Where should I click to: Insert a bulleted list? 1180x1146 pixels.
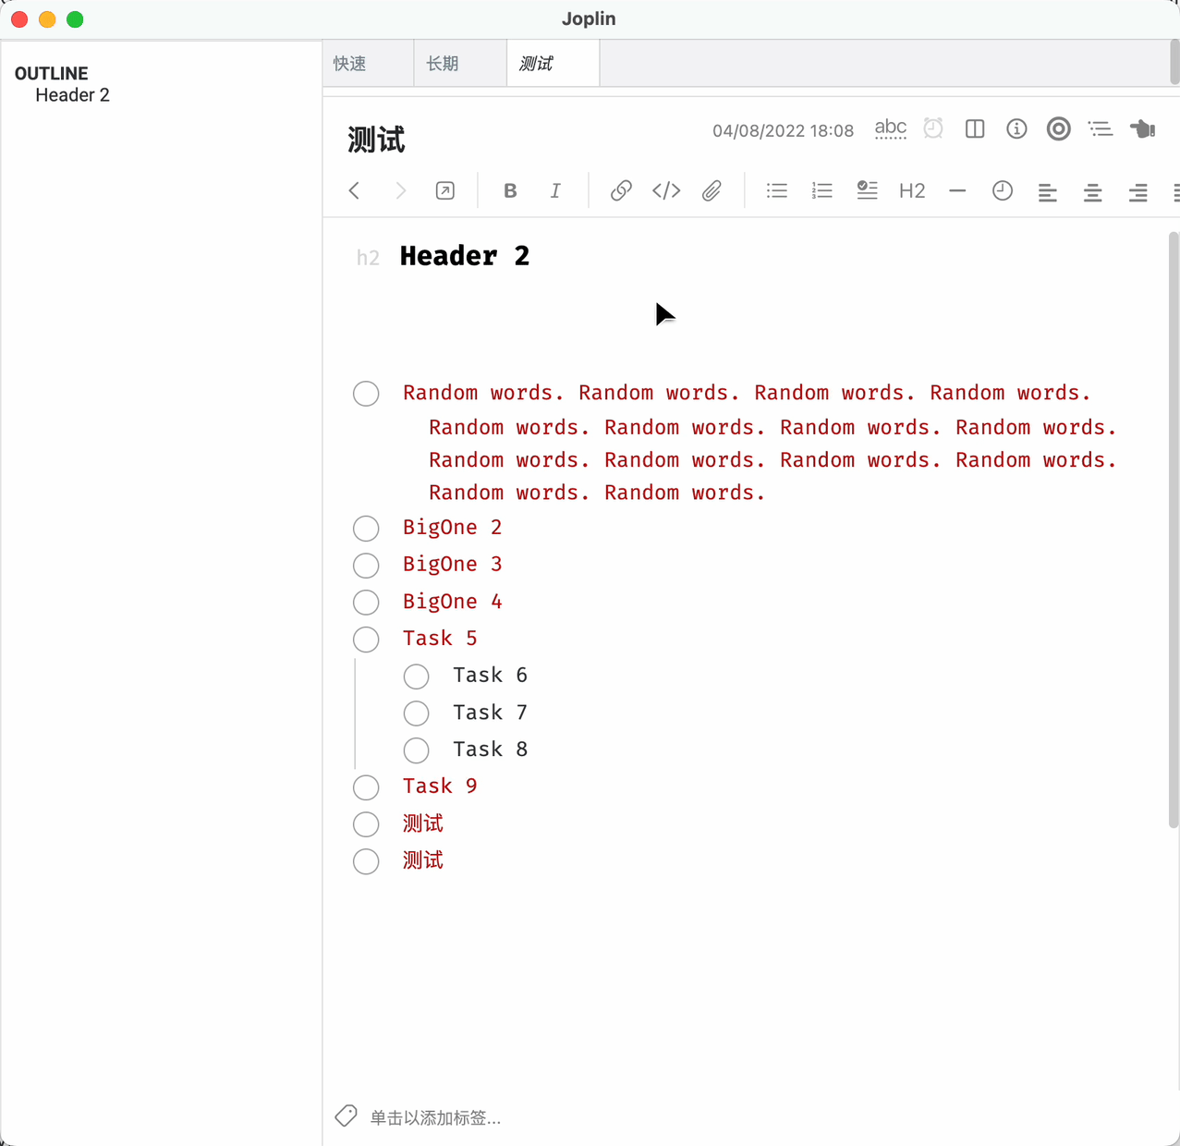click(x=777, y=190)
